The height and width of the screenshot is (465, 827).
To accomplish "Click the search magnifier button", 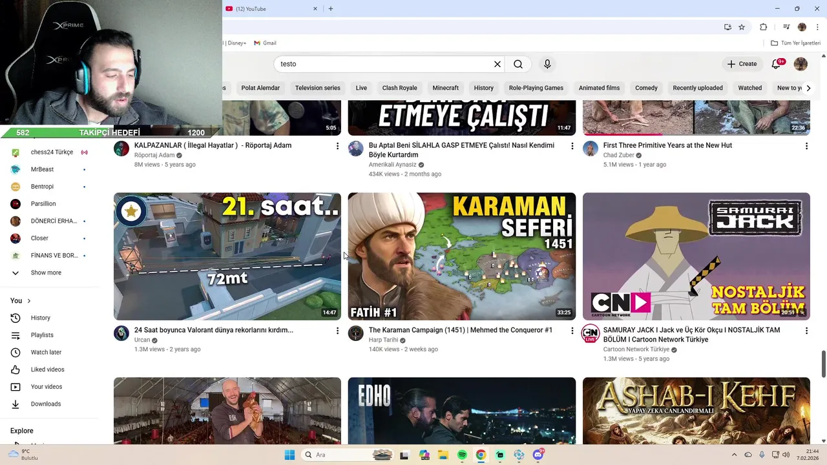I will (x=518, y=64).
